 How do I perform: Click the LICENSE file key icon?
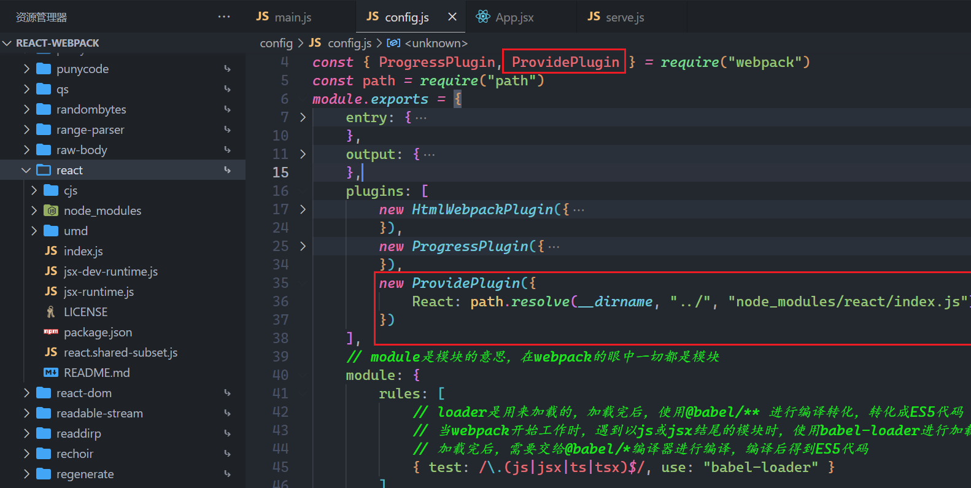tap(51, 312)
